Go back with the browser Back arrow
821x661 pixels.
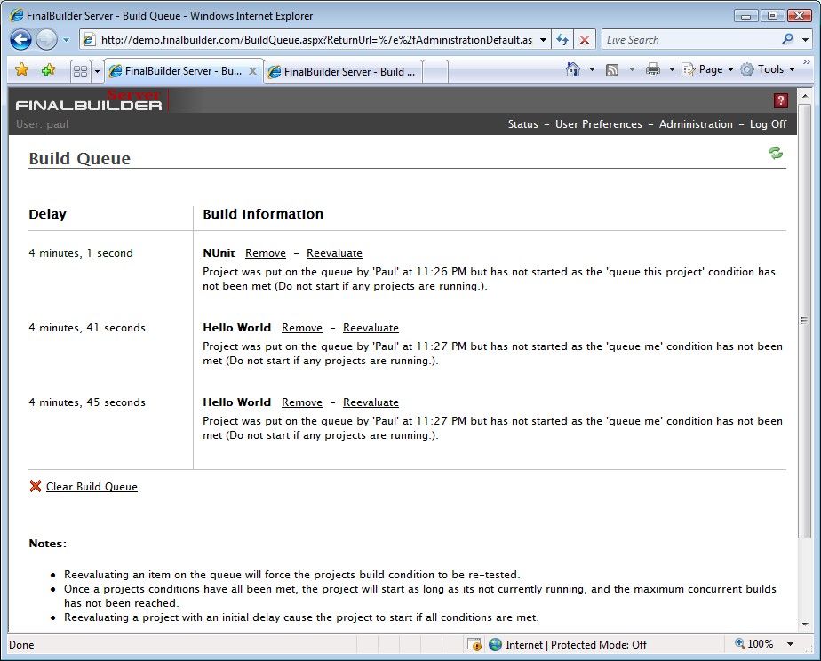pos(21,40)
